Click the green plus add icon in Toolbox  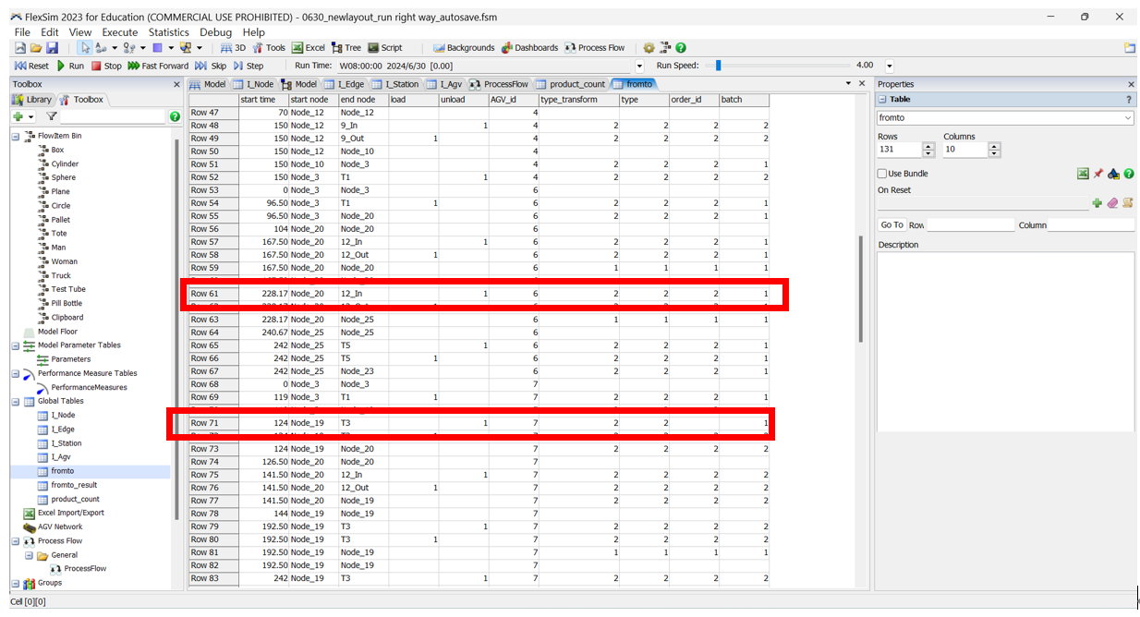[18, 116]
